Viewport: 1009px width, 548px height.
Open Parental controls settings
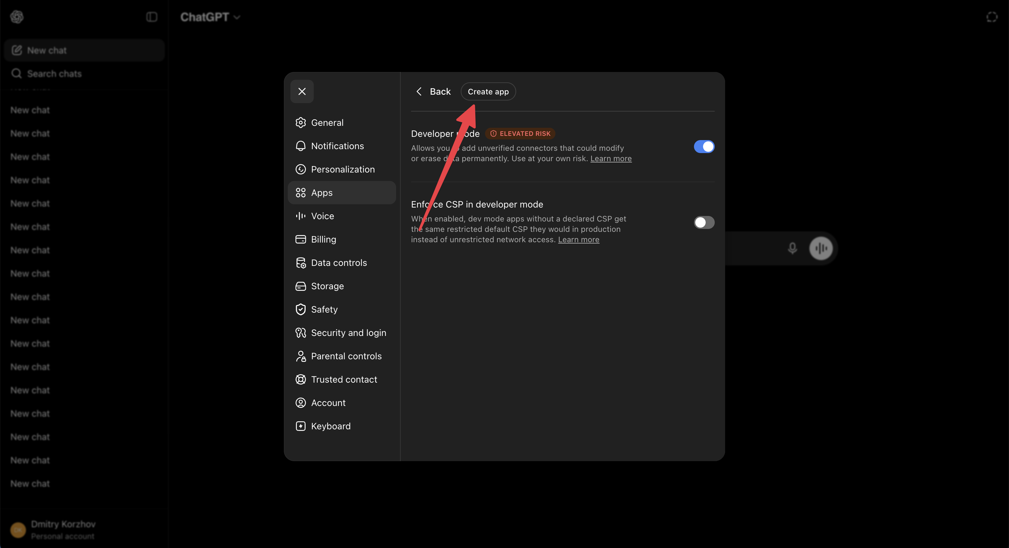coord(342,356)
